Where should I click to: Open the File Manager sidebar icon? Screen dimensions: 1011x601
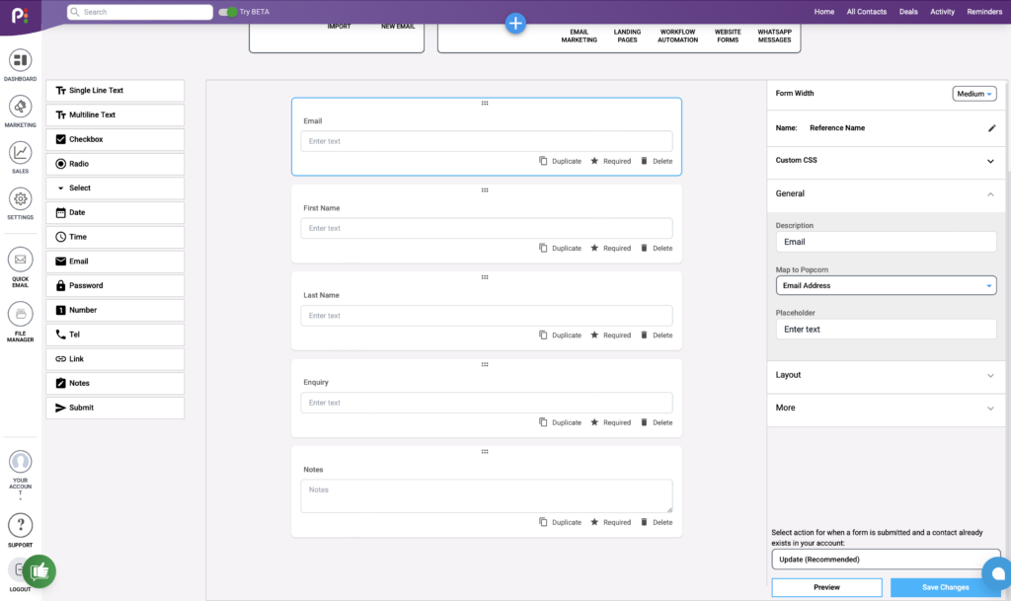[20, 314]
